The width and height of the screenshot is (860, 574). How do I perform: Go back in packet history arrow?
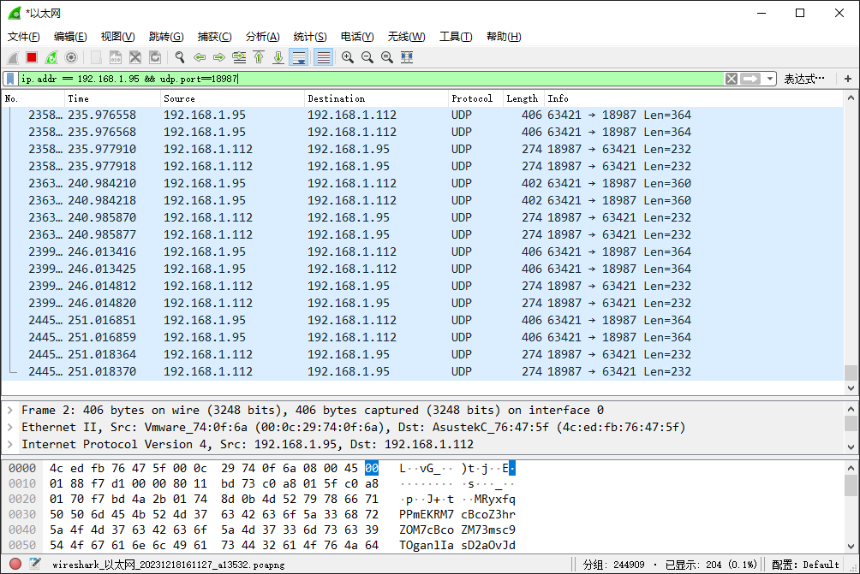[200, 57]
